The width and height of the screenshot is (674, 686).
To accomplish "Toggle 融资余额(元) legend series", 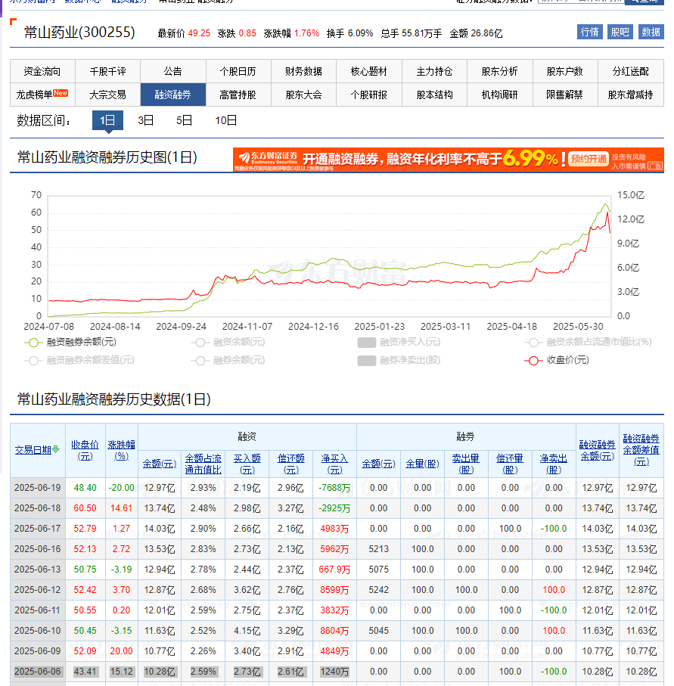I will (228, 342).
